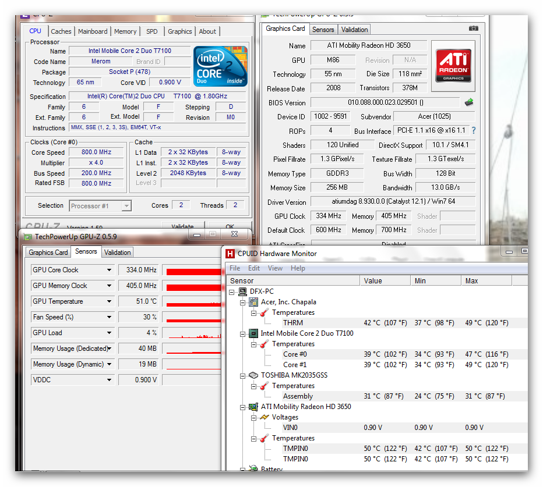Click the bus interface question mark
This screenshot has width=543, height=487.
click(x=474, y=130)
